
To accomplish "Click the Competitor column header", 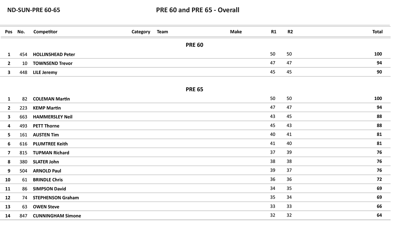I will pyautogui.click(x=45, y=32).
